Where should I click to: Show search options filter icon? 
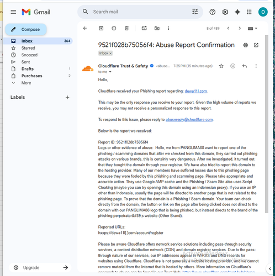click(x=195, y=12)
